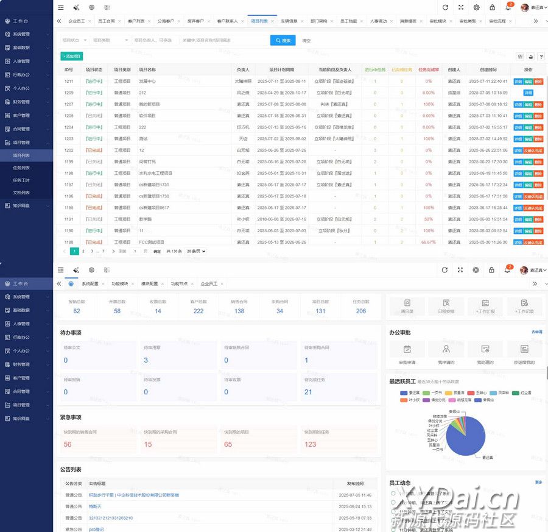Click the 叶小权 legend color swatch

click(x=404, y=400)
